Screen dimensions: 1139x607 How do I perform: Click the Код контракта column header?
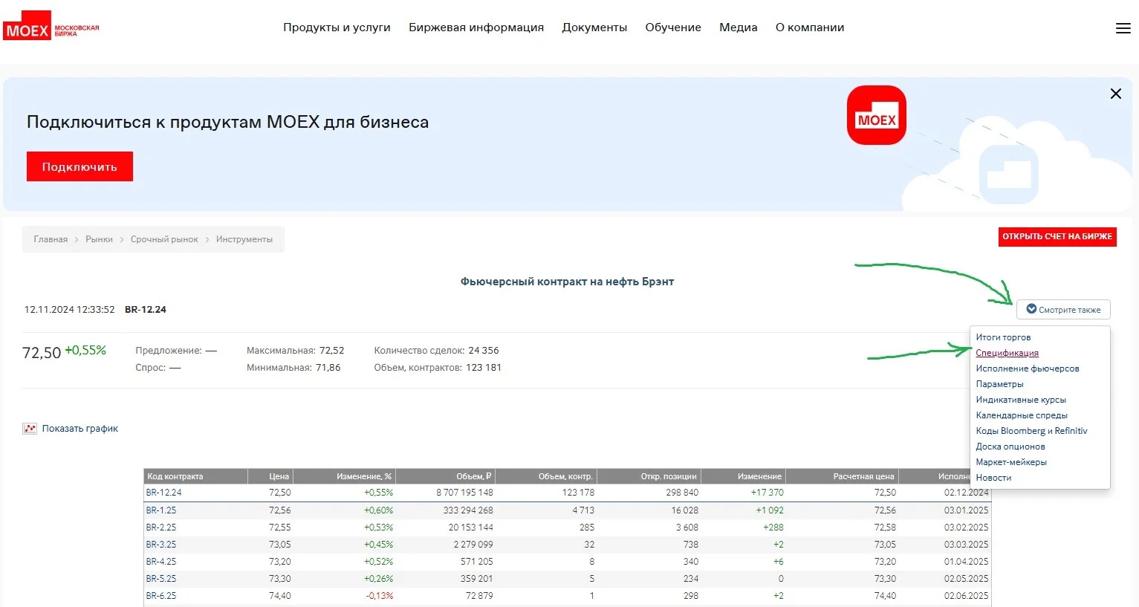click(195, 476)
